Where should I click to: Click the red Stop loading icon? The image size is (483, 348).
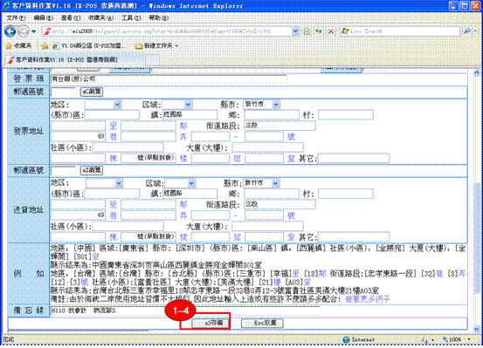click(331, 31)
